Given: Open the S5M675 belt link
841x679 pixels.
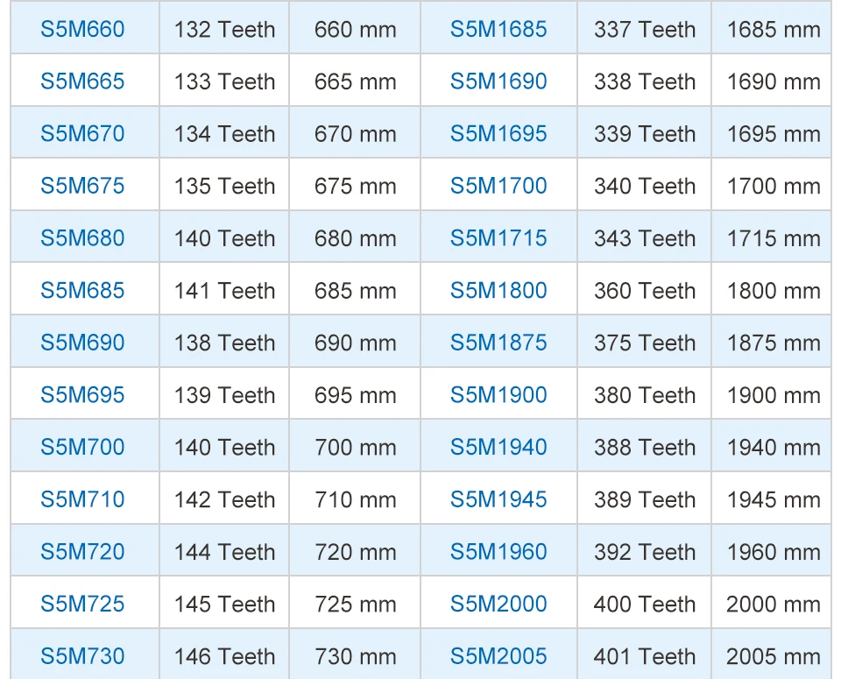Looking at the screenshot, I should tap(82, 186).
